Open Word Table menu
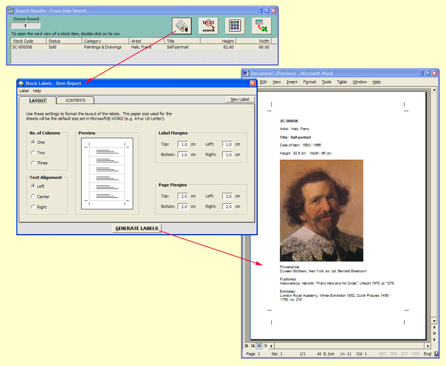Screen dimensions: 446x366 tap(342, 82)
